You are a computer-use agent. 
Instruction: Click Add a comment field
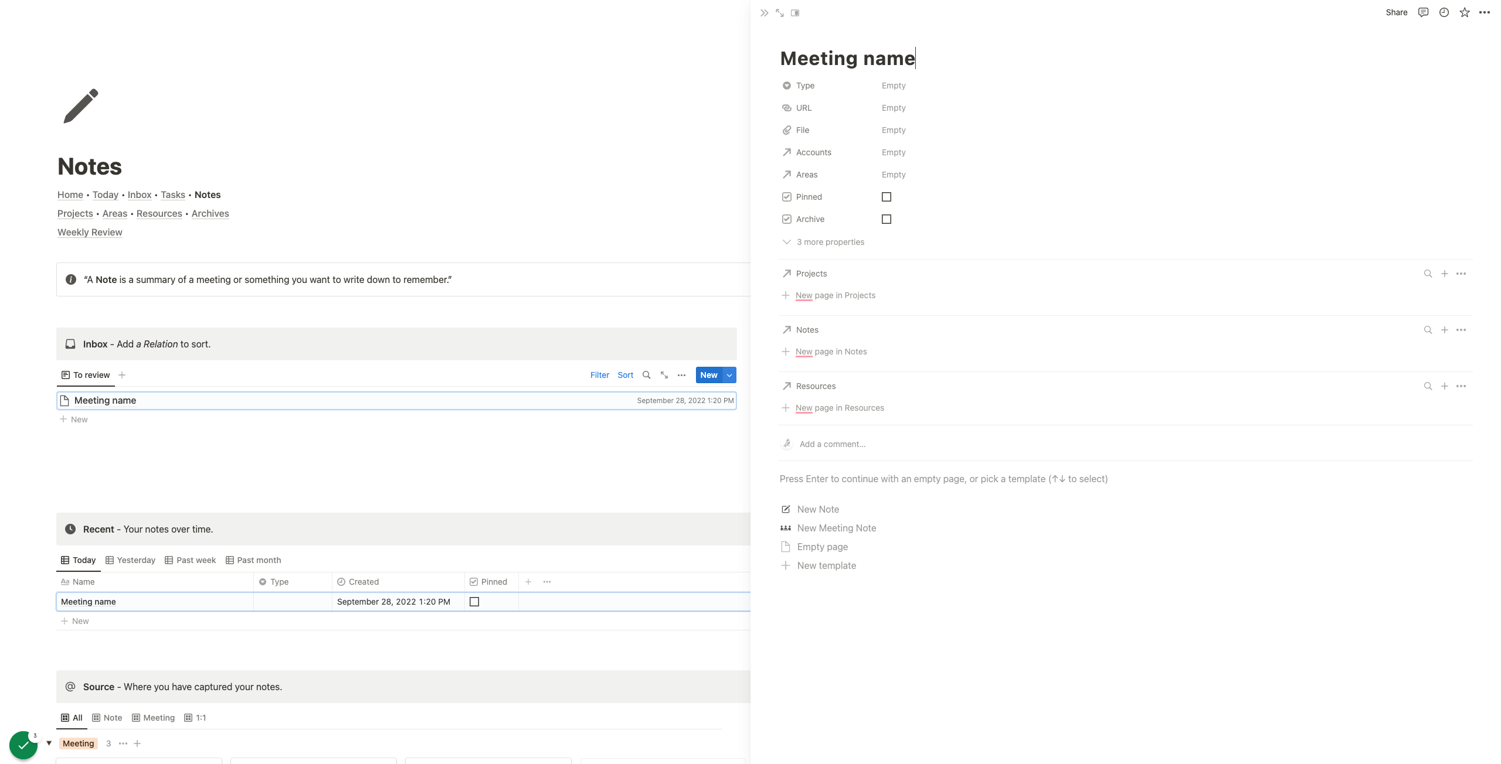click(x=833, y=444)
